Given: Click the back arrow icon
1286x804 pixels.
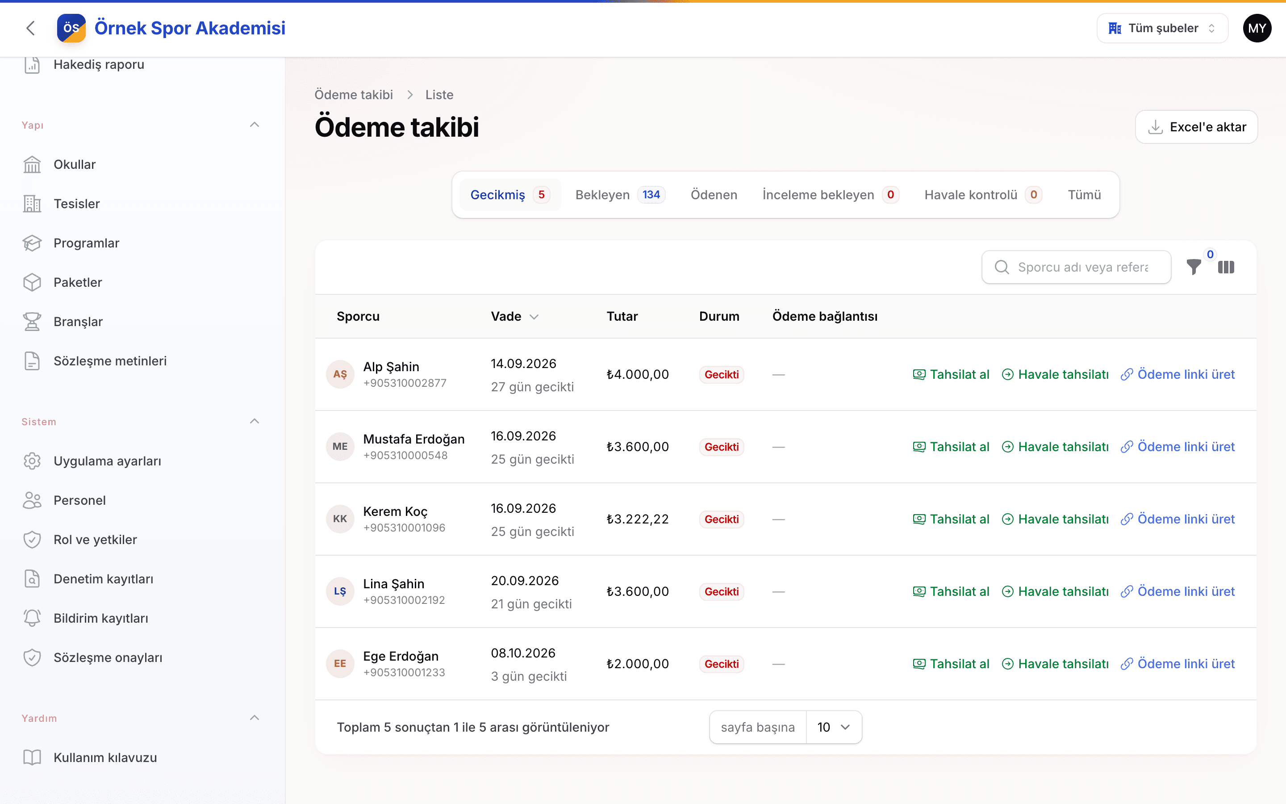Looking at the screenshot, I should [31, 28].
